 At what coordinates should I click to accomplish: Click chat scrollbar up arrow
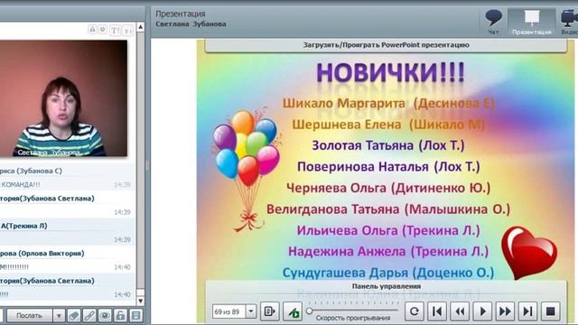141,27
